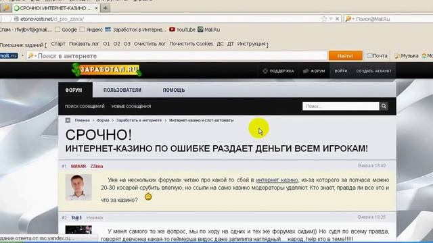Open НОВЫЕ СООБЩЕНИЯ submenu link

click(131, 107)
